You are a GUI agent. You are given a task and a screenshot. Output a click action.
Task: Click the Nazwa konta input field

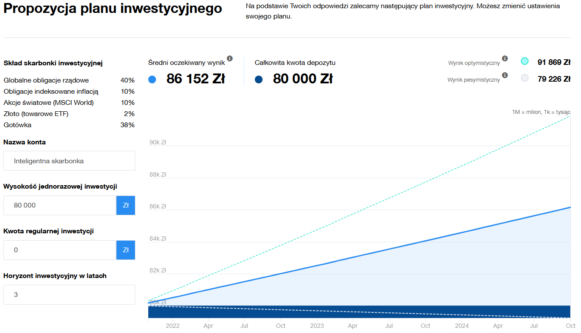coord(69,161)
